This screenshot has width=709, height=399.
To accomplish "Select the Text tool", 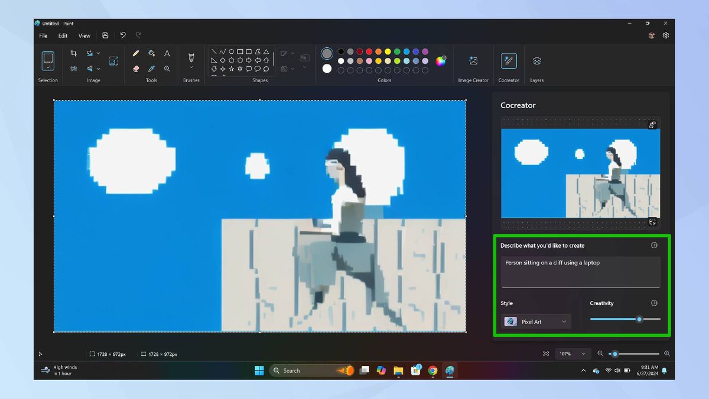I will click(x=167, y=53).
